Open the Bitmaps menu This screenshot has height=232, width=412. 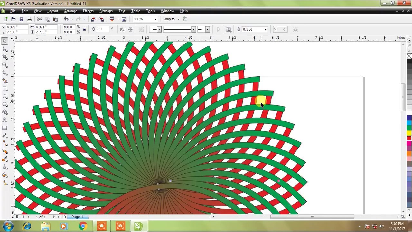[106, 11]
